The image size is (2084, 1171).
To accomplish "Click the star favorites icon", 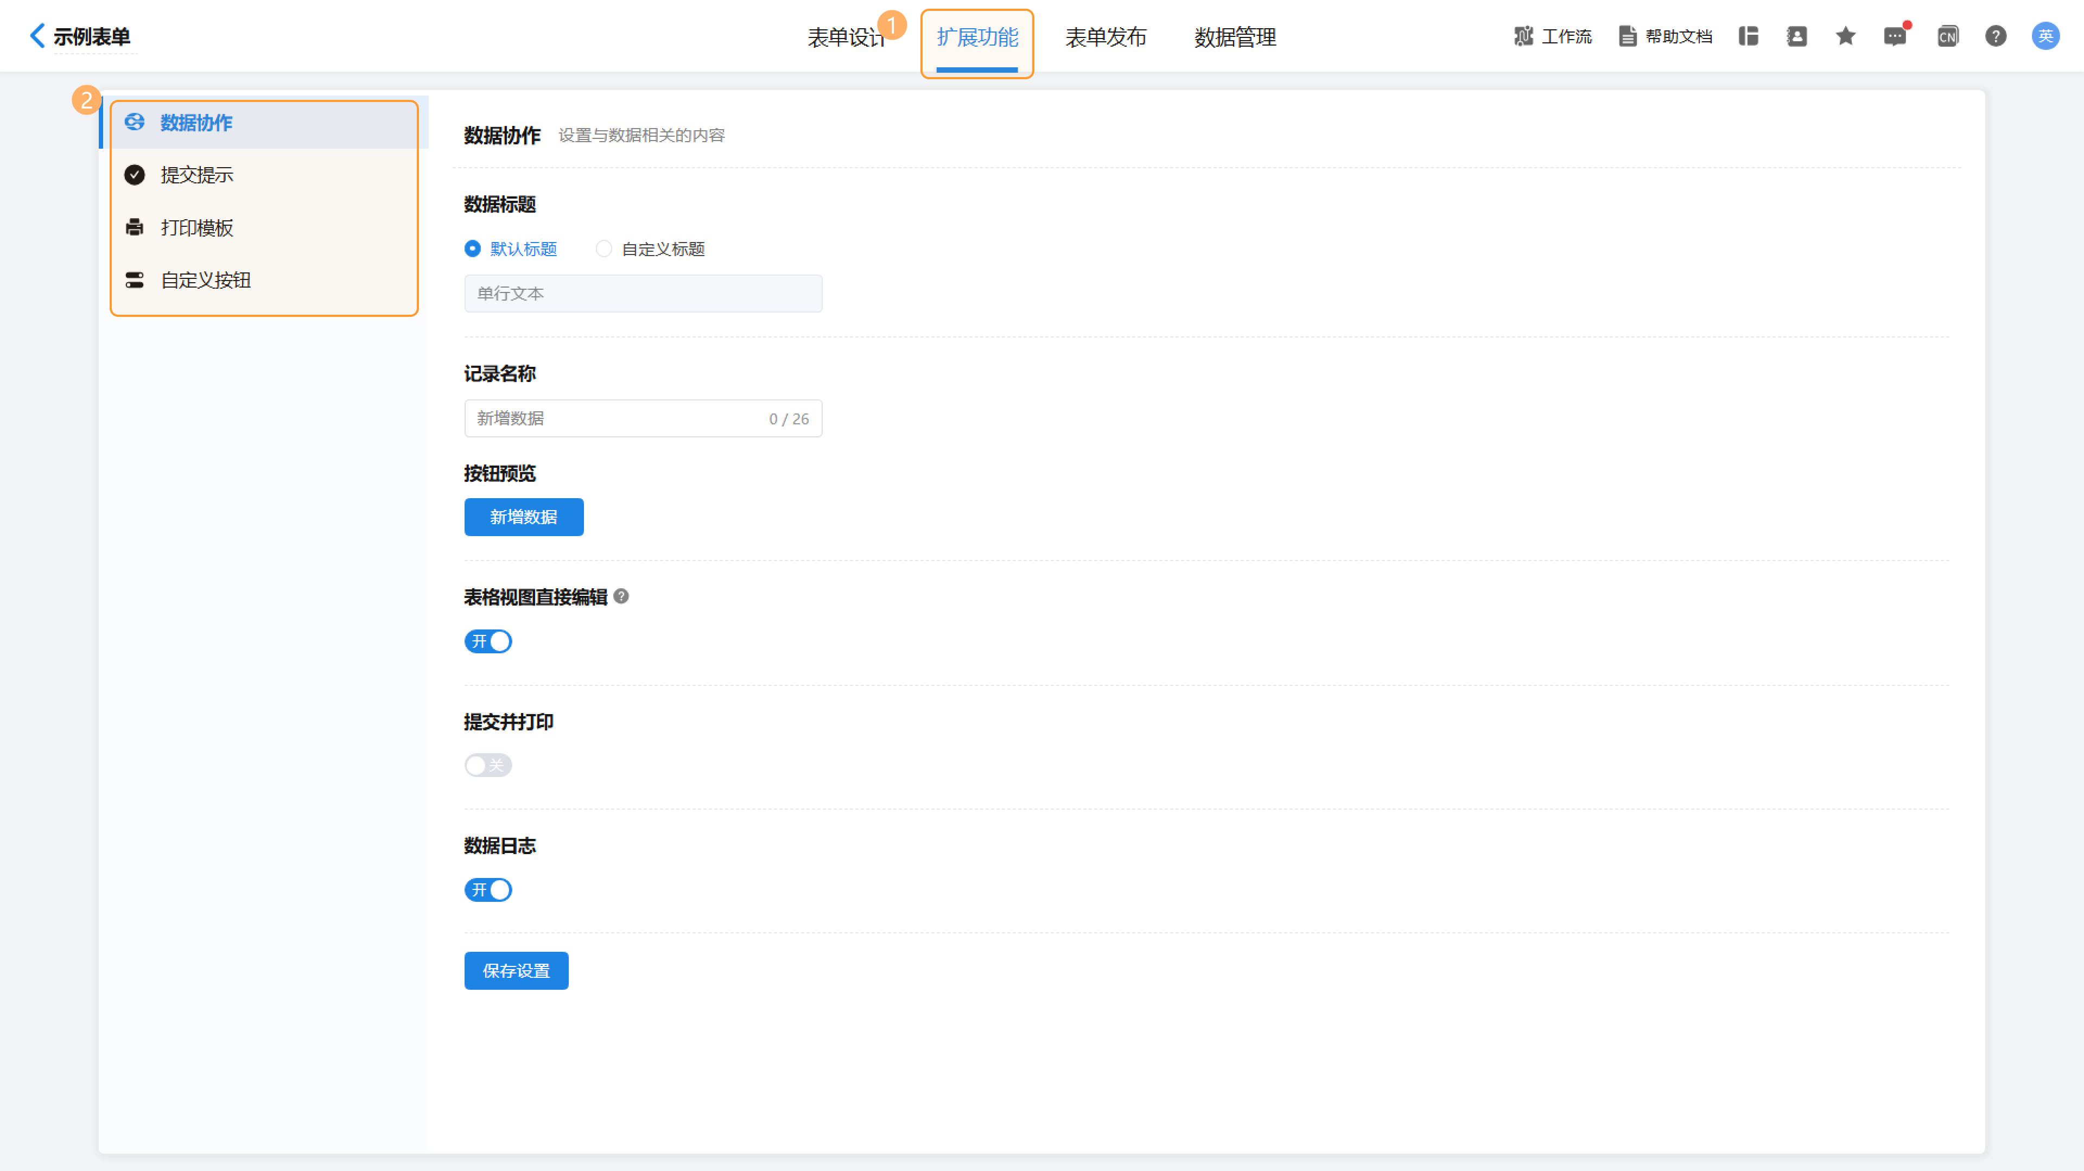I will 1845,36.
